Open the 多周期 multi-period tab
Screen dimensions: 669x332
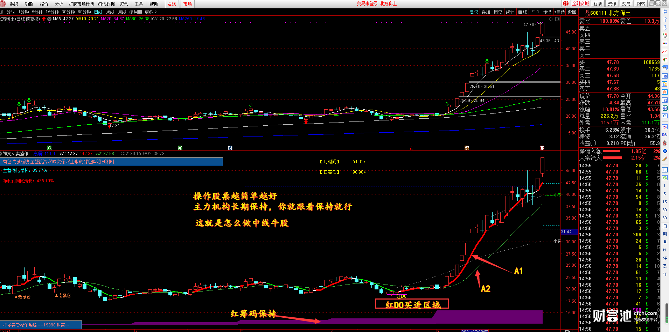[x=135, y=12]
